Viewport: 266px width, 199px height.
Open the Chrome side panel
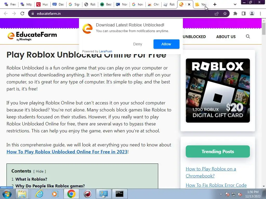244,13
